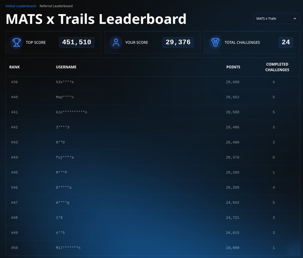Screen dimensions: 303x258
Task: Select username N**D
Action: (x=60, y=142)
